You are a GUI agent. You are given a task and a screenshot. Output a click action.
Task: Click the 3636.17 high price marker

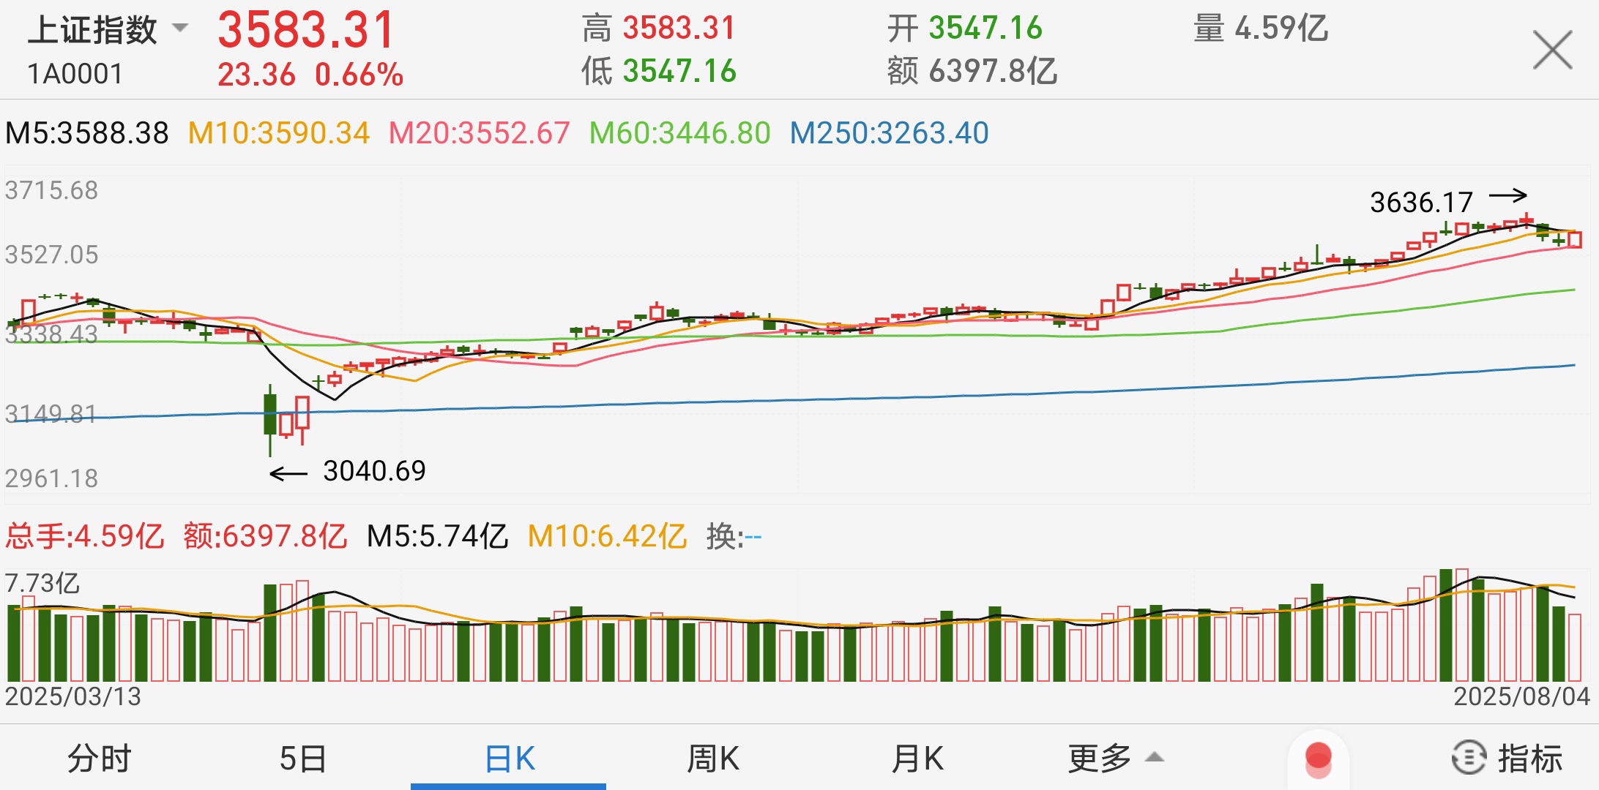1421,202
